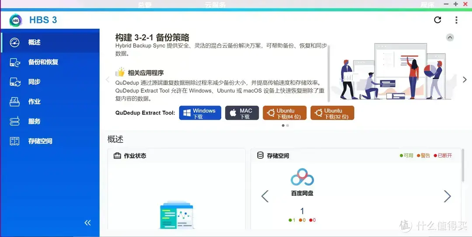This screenshot has width=472, height=237.
Task: Download the Ubuntu 32-bit extract tool
Action: pyautogui.click(x=332, y=113)
